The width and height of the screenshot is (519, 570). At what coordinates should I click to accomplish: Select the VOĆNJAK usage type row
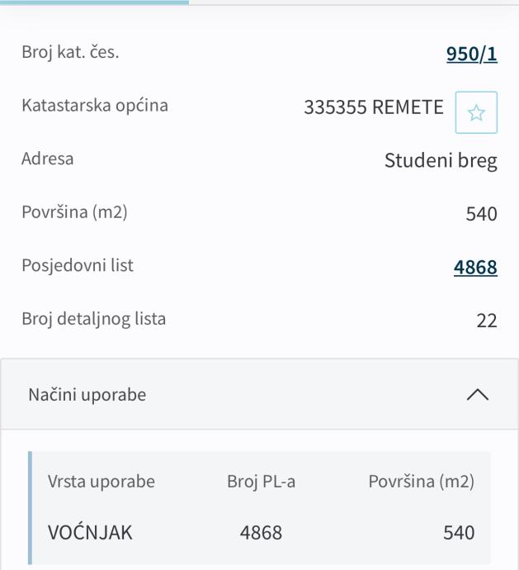coord(90,533)
